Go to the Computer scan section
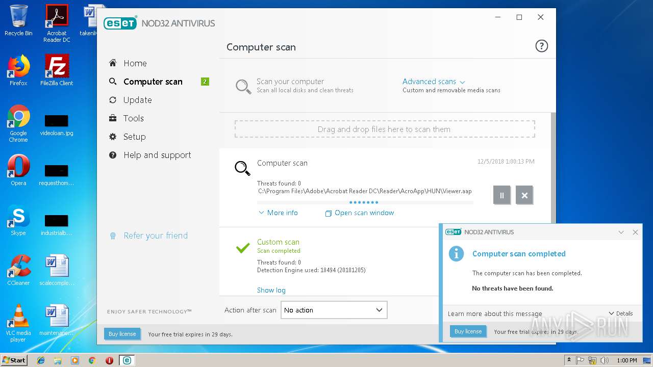Screen dimensions: 653x367 tap(153, 82)
